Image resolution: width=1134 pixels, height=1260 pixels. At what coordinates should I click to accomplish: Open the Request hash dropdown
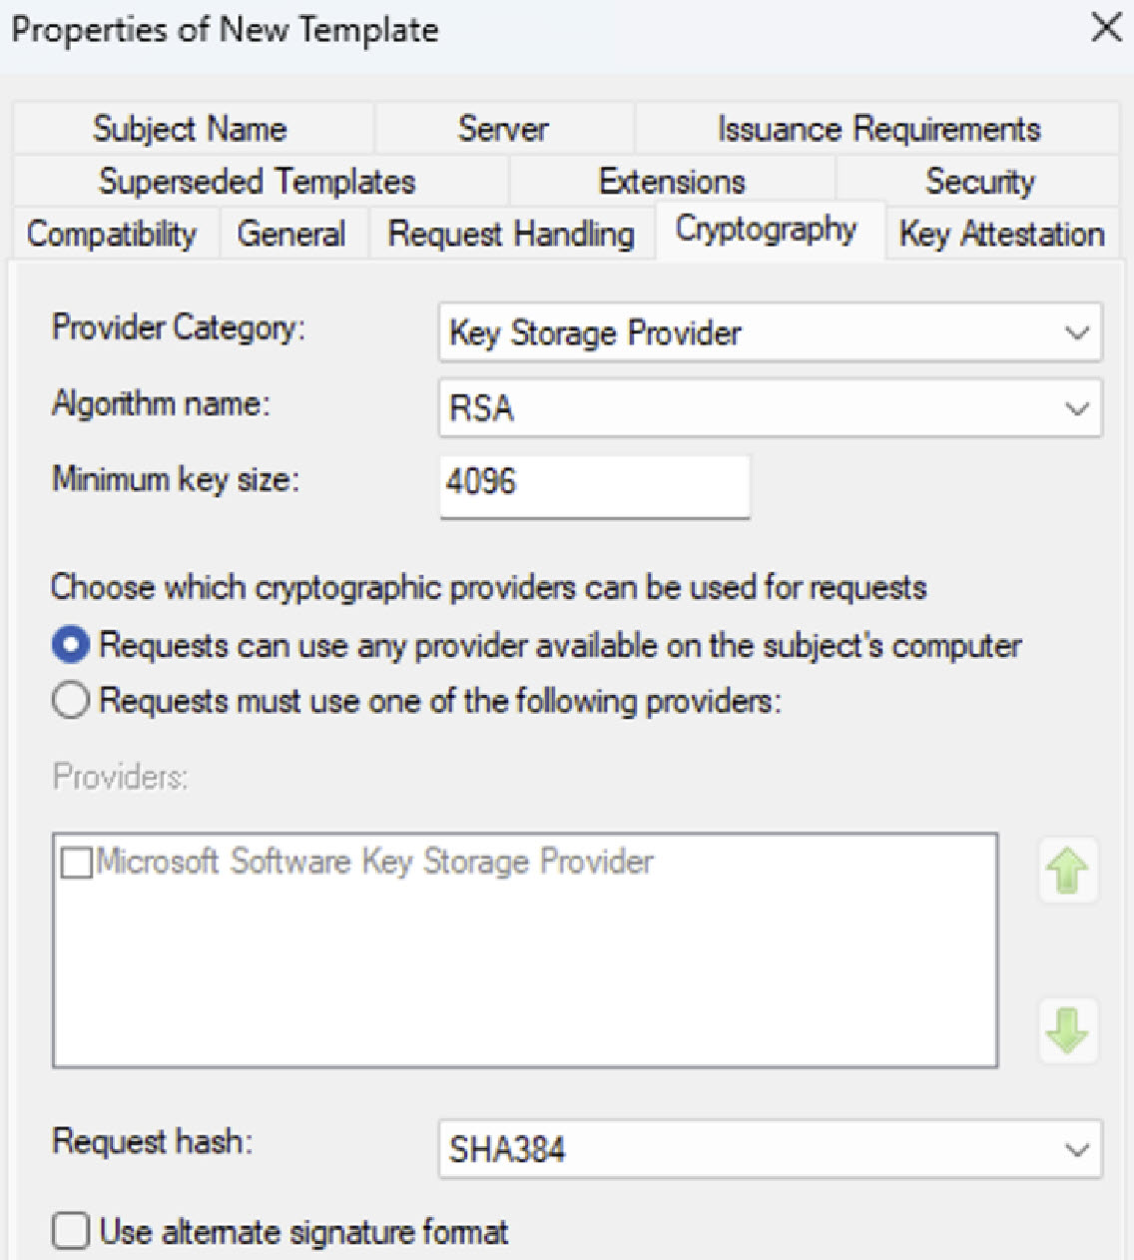770,1149
